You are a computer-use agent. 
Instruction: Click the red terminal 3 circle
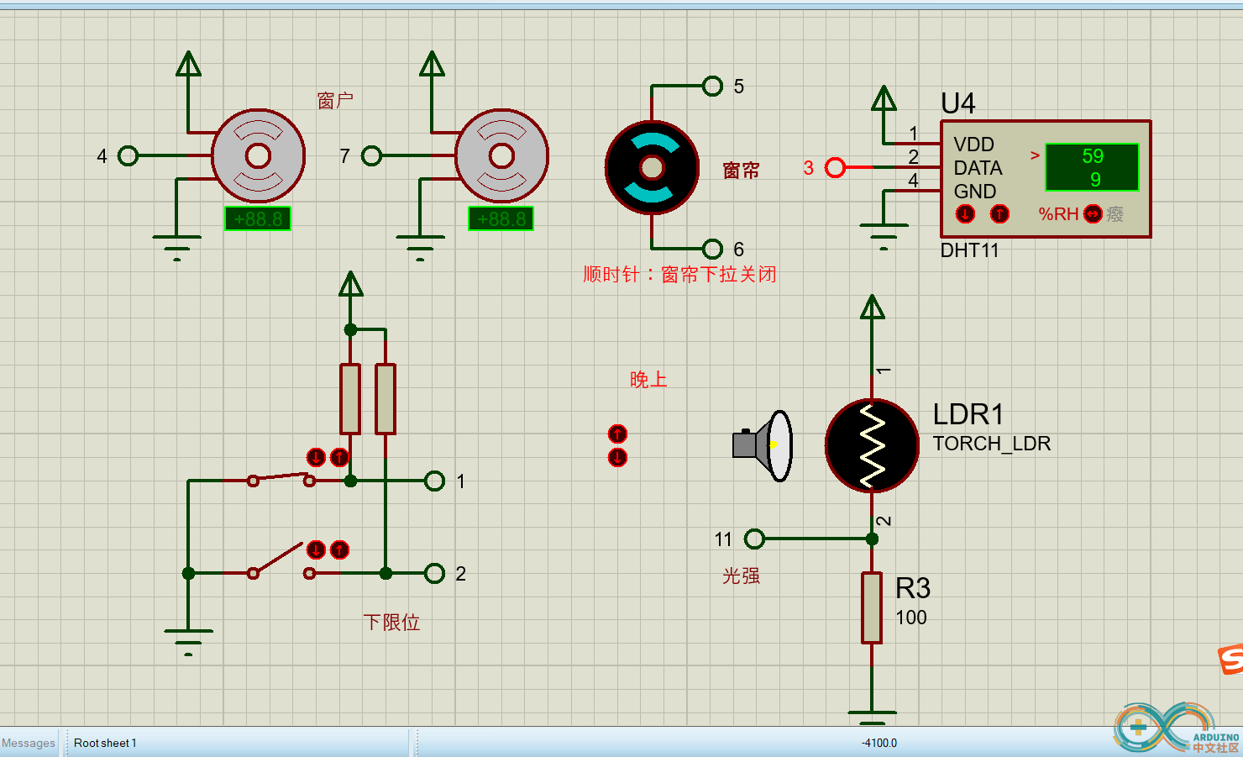point(835,168)
